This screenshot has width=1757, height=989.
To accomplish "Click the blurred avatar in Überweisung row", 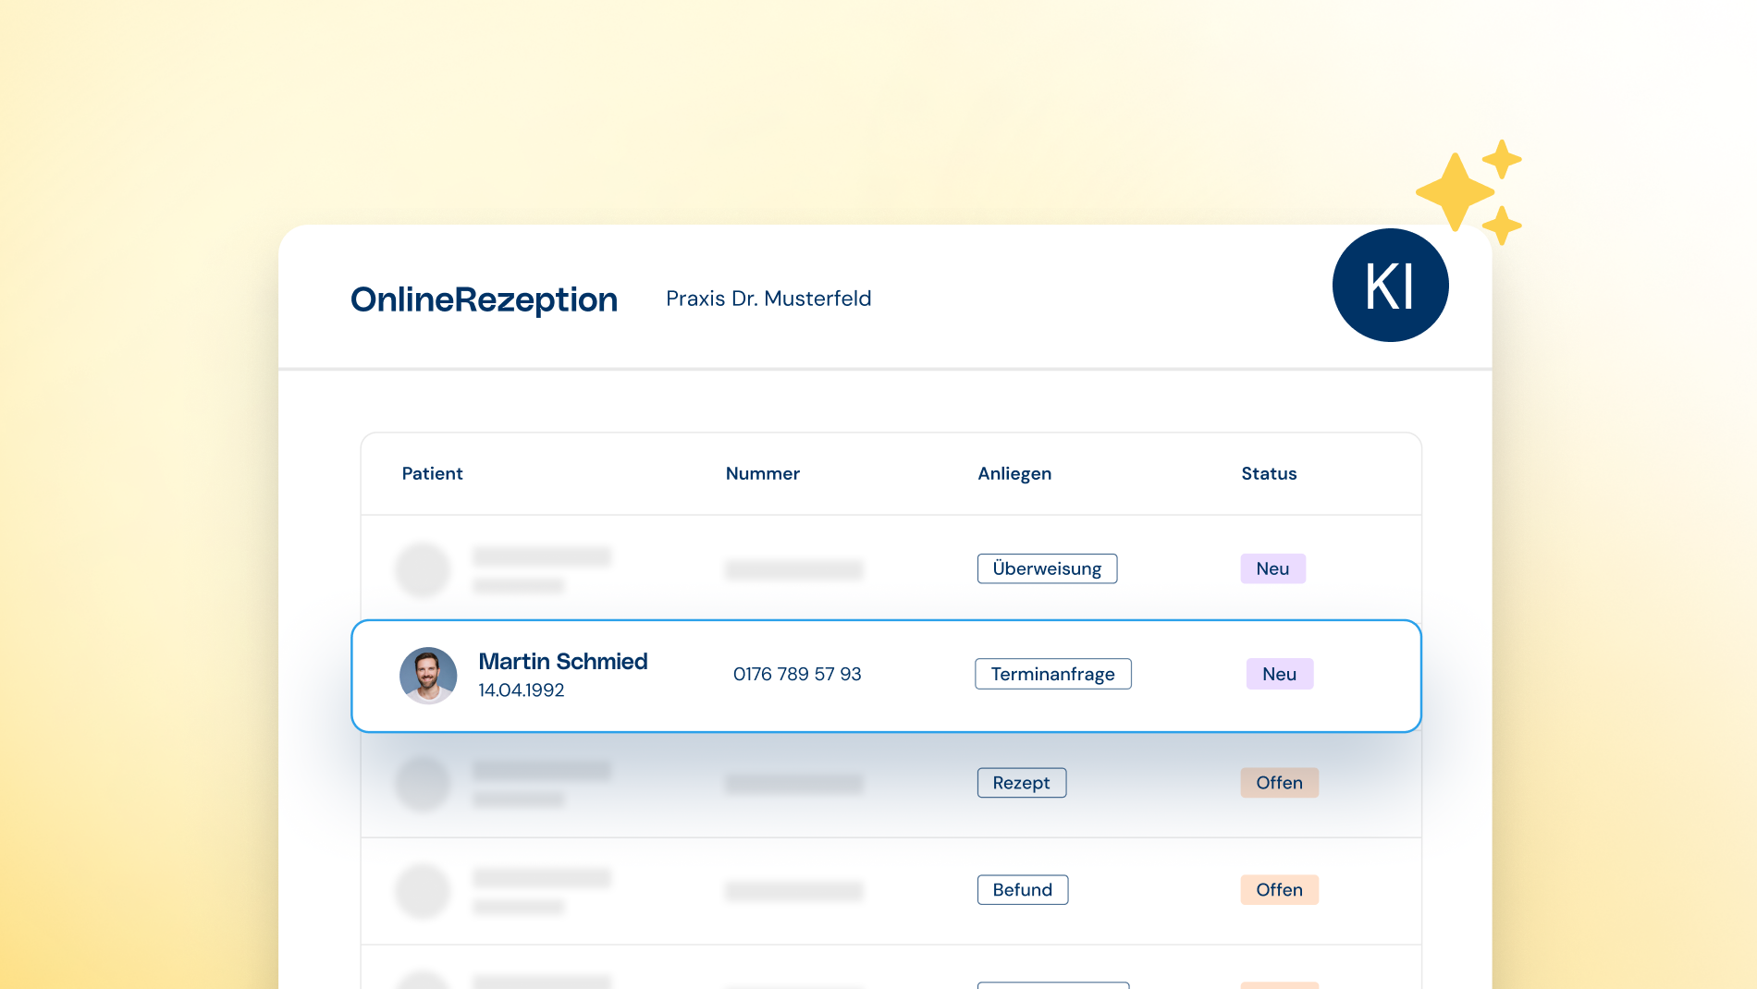I will pos(423,569).
